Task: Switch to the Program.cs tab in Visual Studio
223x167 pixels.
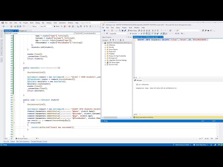Action: pos(23,31)
